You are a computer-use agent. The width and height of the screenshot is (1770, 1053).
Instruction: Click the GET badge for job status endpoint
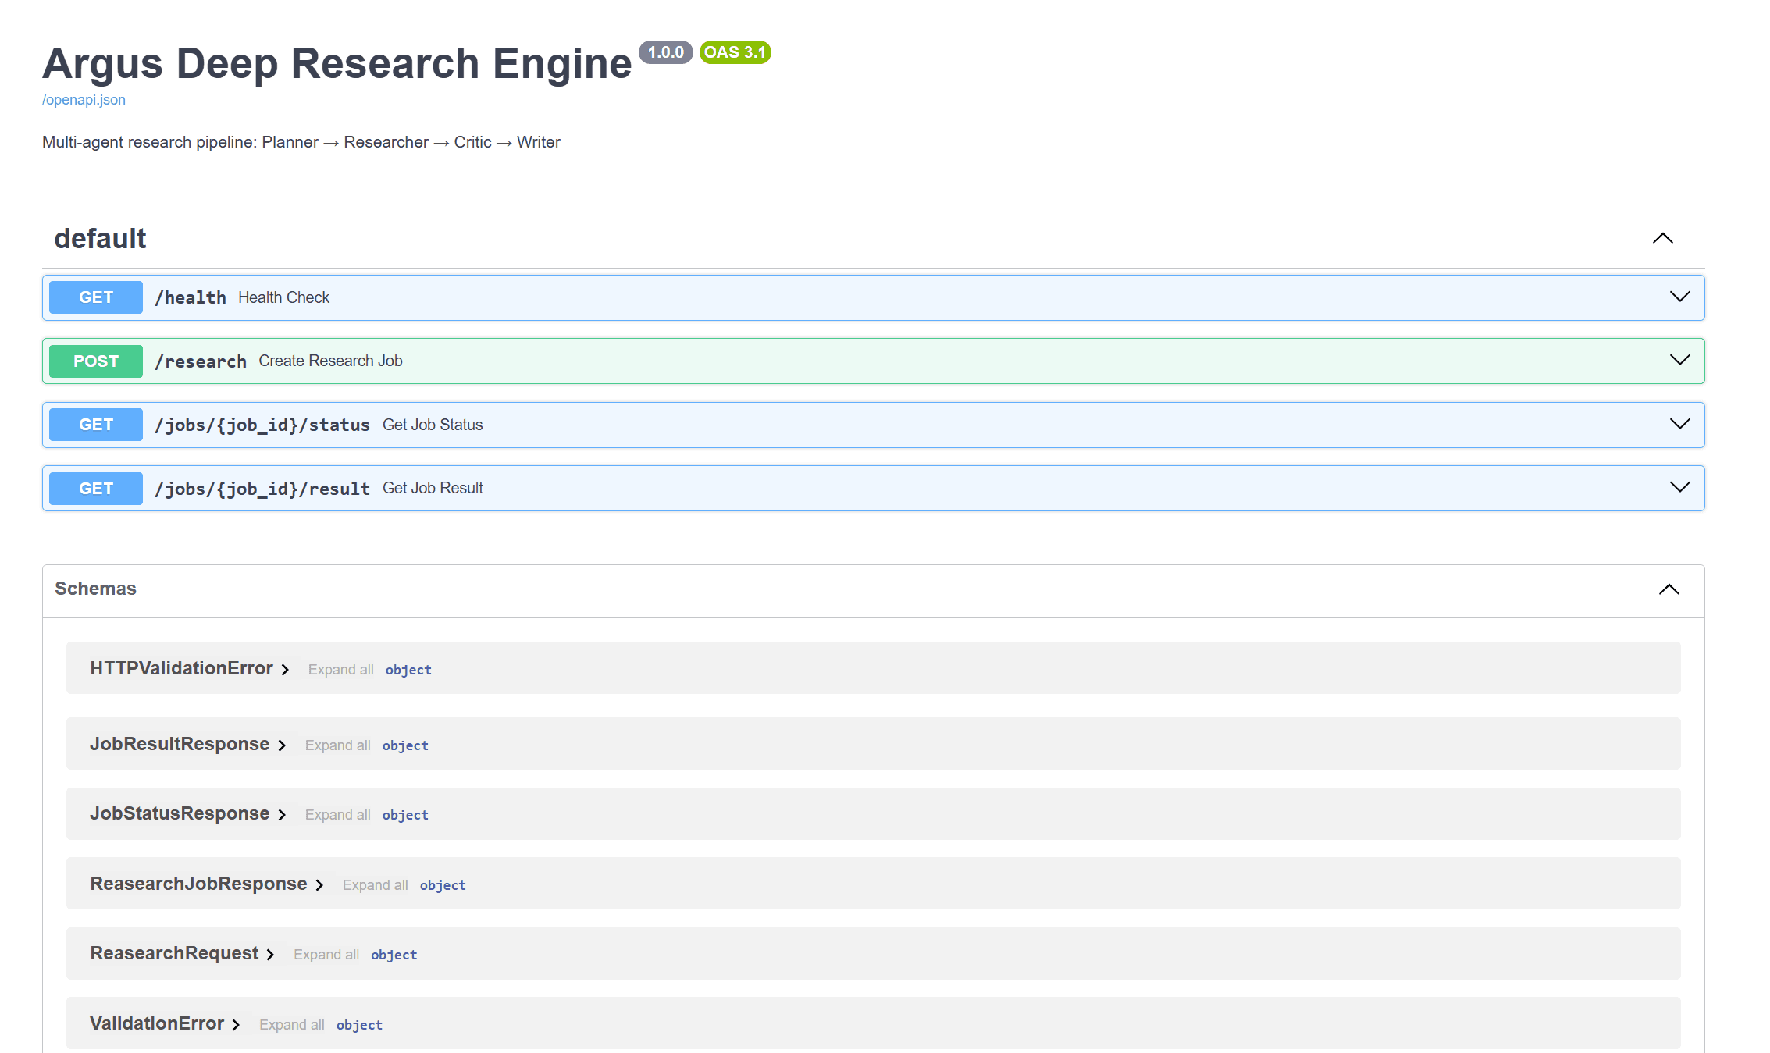pos(95,424)
